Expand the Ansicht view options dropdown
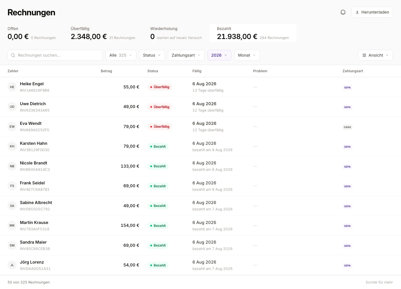The width and height of the screenshot is (401, 289). 376,55
